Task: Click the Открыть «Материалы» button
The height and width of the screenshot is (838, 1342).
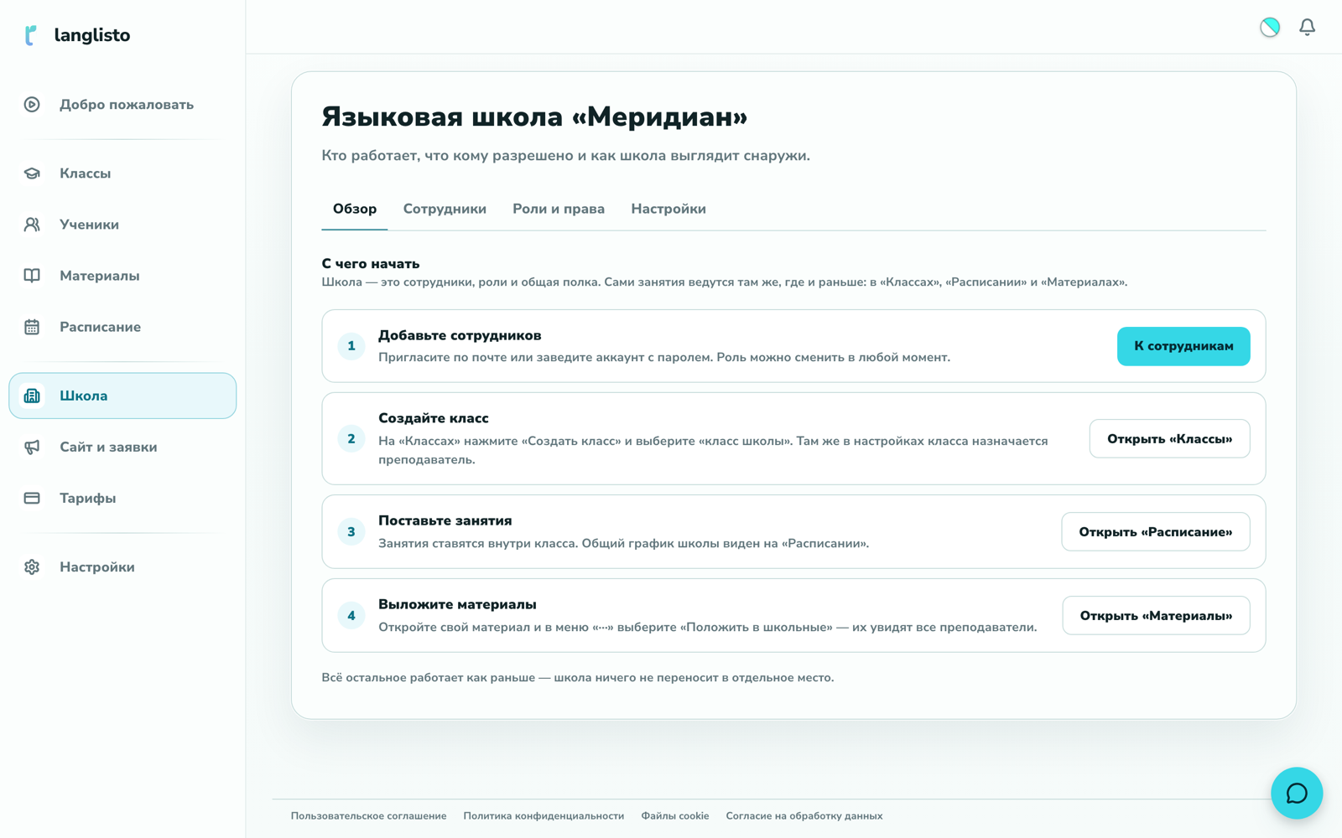Action: coord(1156,615)
